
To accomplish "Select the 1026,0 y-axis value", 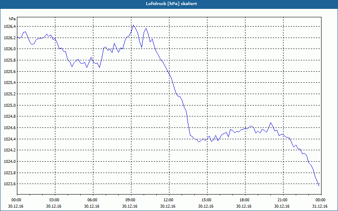I will [10, 49].
